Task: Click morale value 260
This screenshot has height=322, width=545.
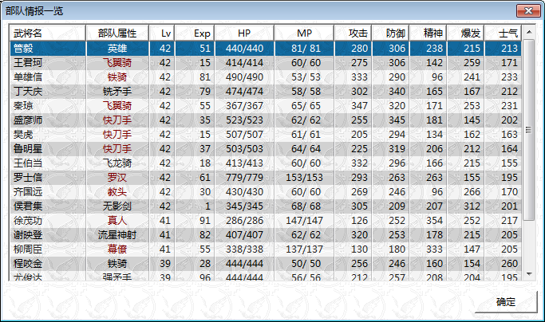Action: 510,264
